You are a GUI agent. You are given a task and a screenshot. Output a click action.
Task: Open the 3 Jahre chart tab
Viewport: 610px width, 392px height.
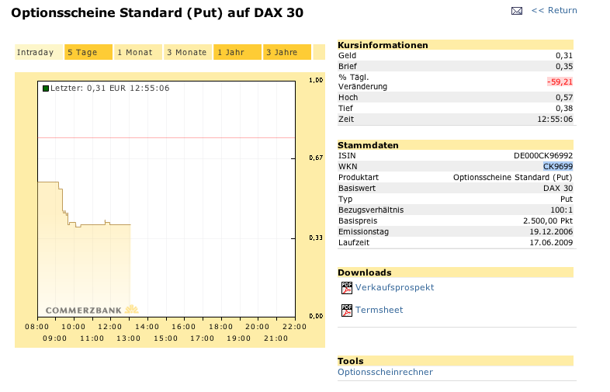coord(286,53)
